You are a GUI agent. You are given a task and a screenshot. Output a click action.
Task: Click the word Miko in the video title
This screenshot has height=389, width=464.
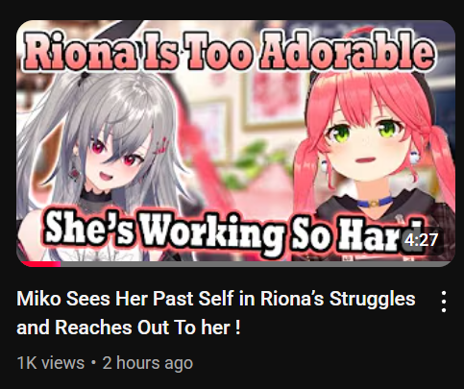[x=38, y=299]
